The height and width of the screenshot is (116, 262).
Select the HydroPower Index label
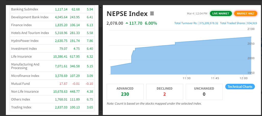tap(25, 41)
